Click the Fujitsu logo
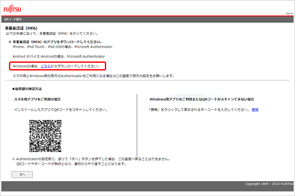Image resolution: width=295 pixels, height=196 pixels. (12, 9)
